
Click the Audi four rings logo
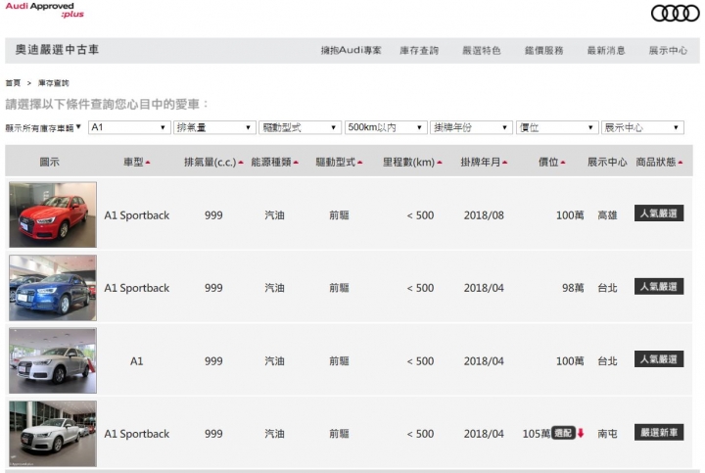click(x=675, y=13)
